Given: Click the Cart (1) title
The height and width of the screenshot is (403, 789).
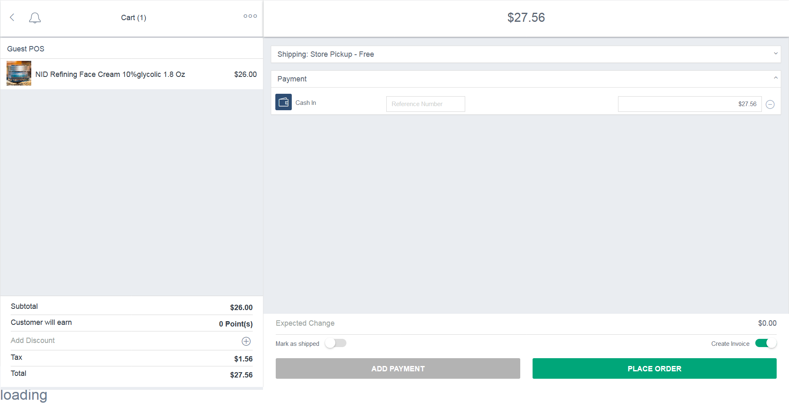Looking at the screenshot, I should click(134, 18).
